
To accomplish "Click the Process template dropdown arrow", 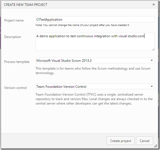I will coord(152,61).
